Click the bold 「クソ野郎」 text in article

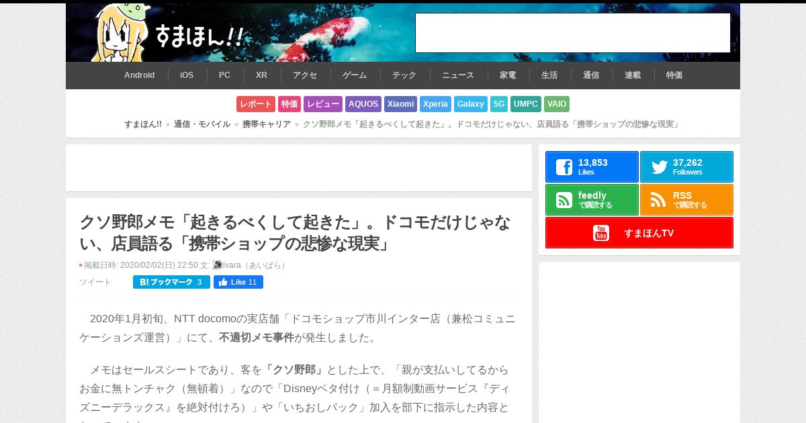pos(294,370)
